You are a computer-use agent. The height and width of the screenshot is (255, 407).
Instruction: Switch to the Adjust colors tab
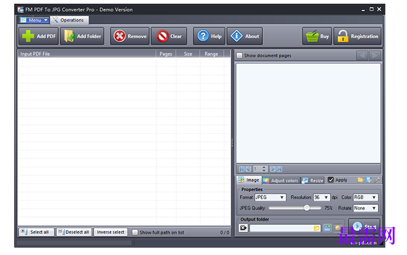(x=281, y=181)
